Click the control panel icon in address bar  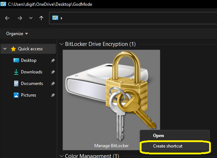click(55, 18)
